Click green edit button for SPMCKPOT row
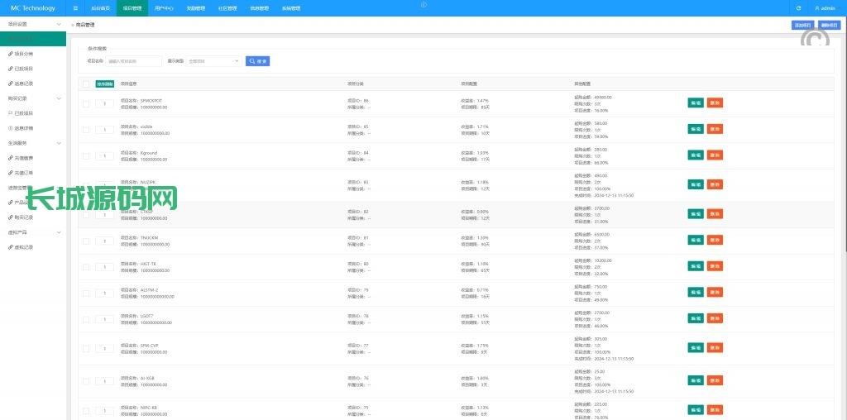The image size is (847, 420). (x=696, y=103)
